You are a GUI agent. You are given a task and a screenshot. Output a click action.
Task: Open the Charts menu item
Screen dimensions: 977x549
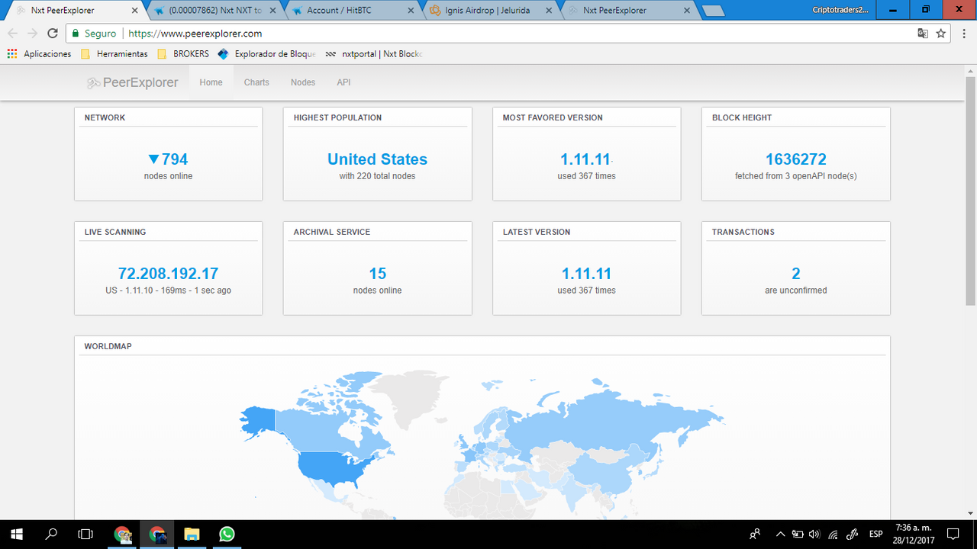[256, 82]
